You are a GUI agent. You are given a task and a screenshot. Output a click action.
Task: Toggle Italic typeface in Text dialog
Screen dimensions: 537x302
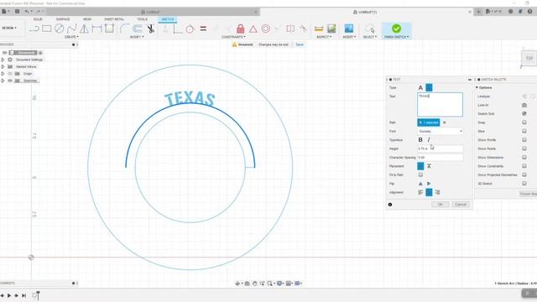[429, 140]
